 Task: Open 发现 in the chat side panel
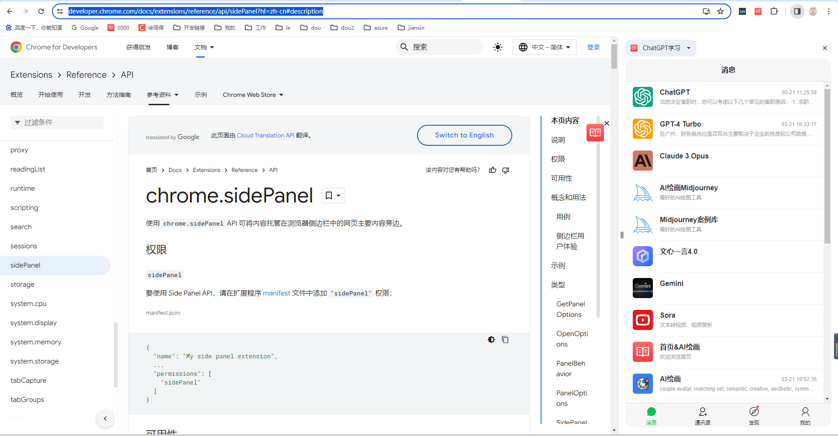click(x=753, y=415)
